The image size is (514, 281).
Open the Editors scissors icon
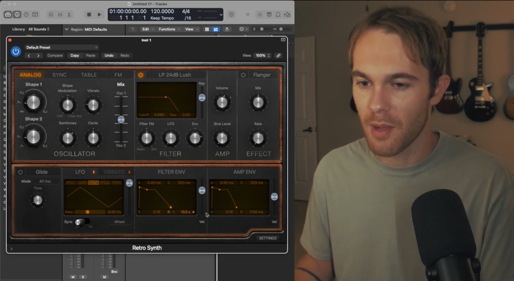tap(69, 14)
